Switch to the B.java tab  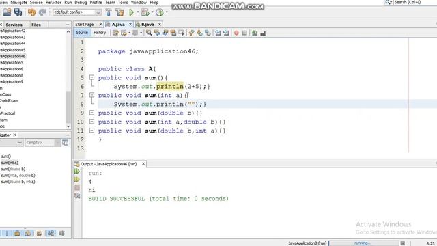(x=147, y=25)
